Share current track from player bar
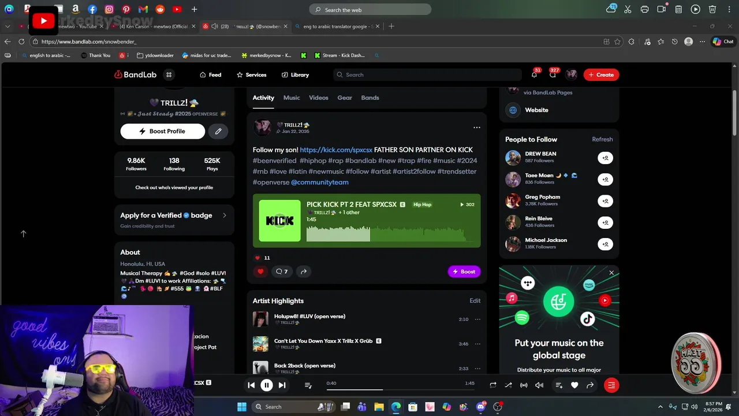 590,385
